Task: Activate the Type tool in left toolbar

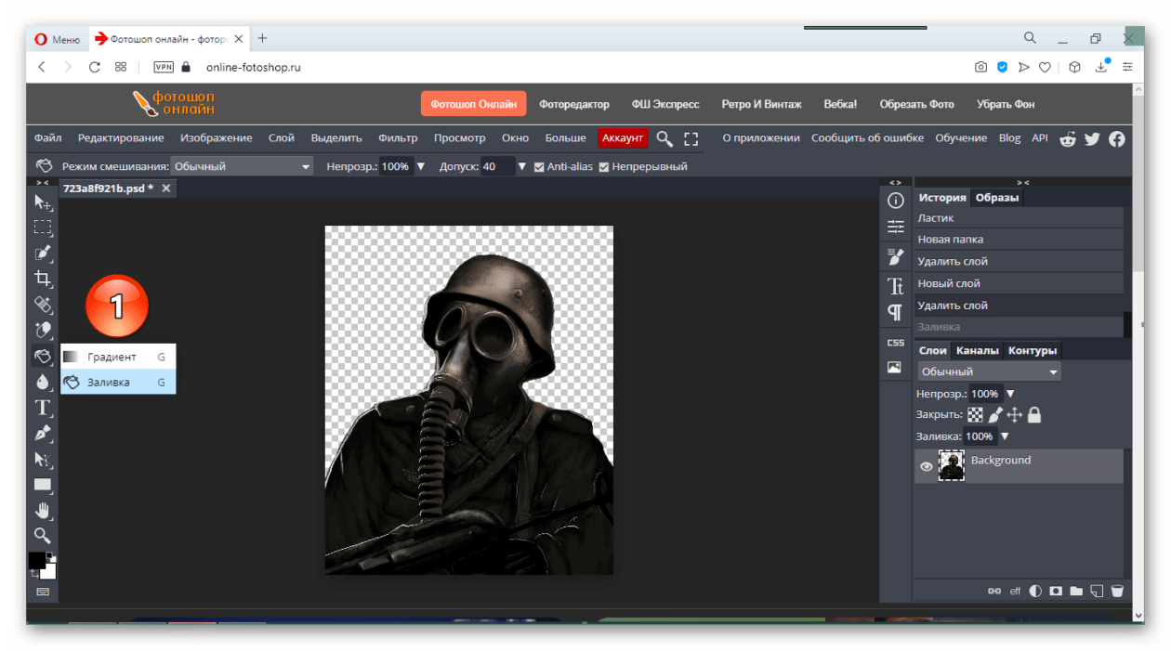Action: click(43, 408)
